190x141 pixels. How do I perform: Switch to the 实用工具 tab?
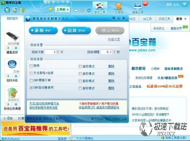[164, 19]
